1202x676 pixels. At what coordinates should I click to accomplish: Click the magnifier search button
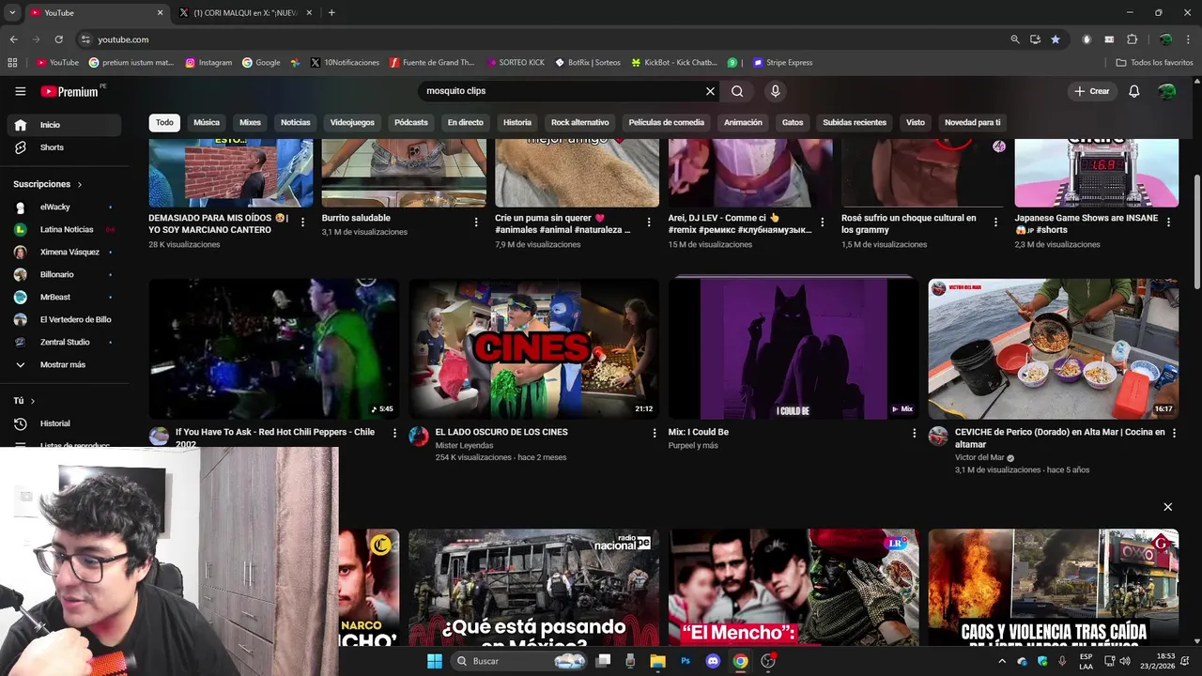737,91
